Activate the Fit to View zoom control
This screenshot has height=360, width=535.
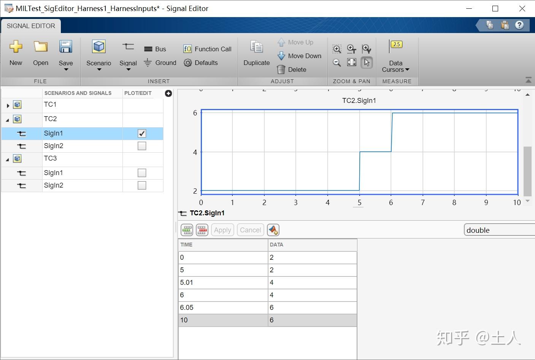[x=351, y=62]
